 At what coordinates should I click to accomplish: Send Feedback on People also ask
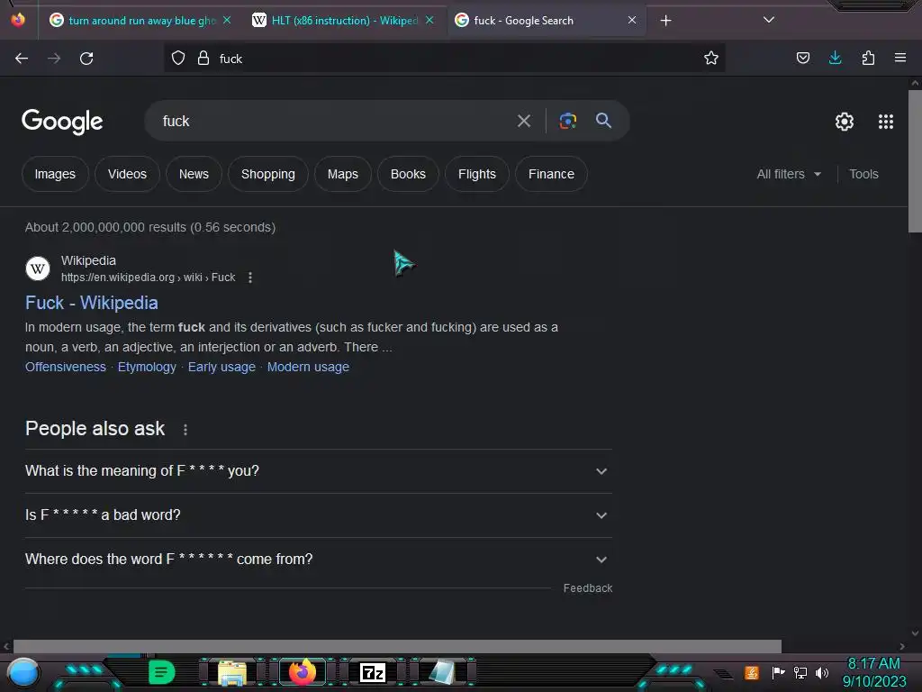click(x=587, y=588)
